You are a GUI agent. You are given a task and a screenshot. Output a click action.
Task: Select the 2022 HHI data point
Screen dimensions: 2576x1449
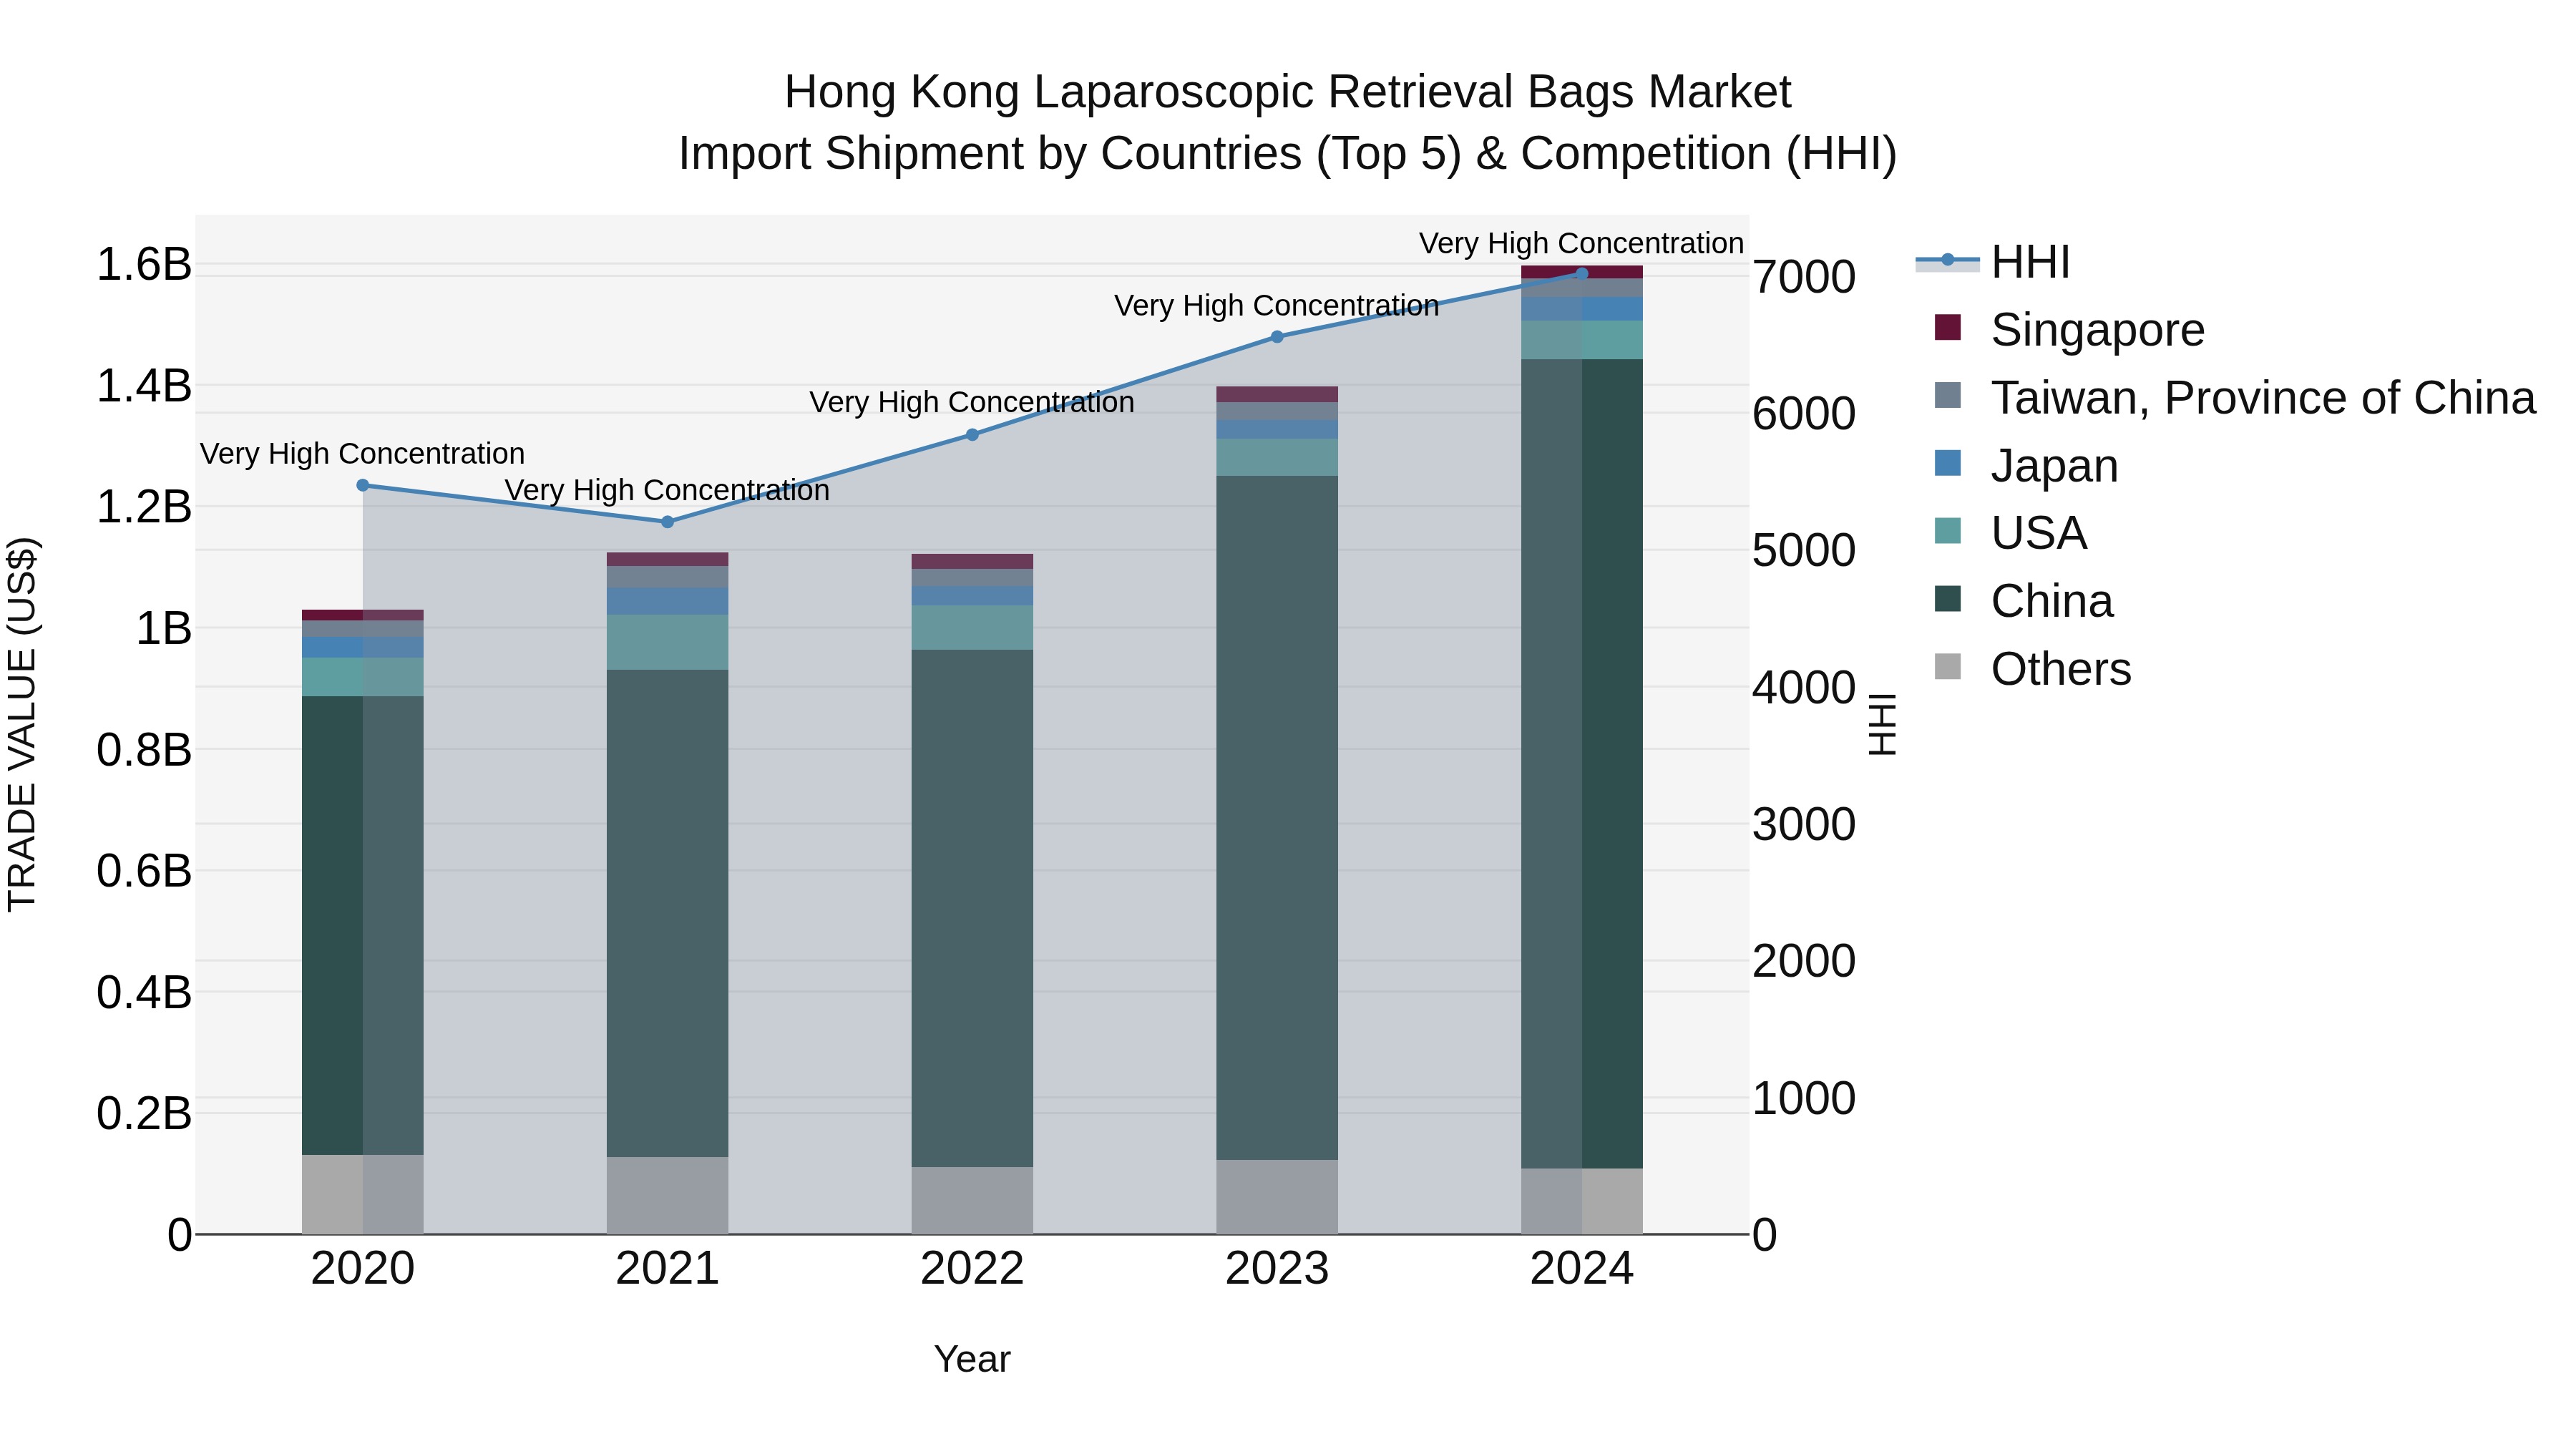(972, 435)
